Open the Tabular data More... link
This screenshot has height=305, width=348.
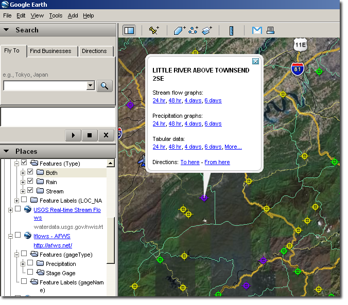coord(233,147)
